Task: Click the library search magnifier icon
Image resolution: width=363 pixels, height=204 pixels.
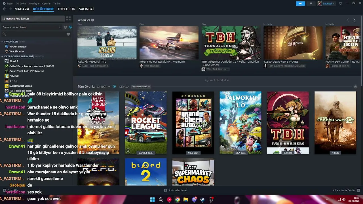Action: pyautogui.click(x=4, y=34)
